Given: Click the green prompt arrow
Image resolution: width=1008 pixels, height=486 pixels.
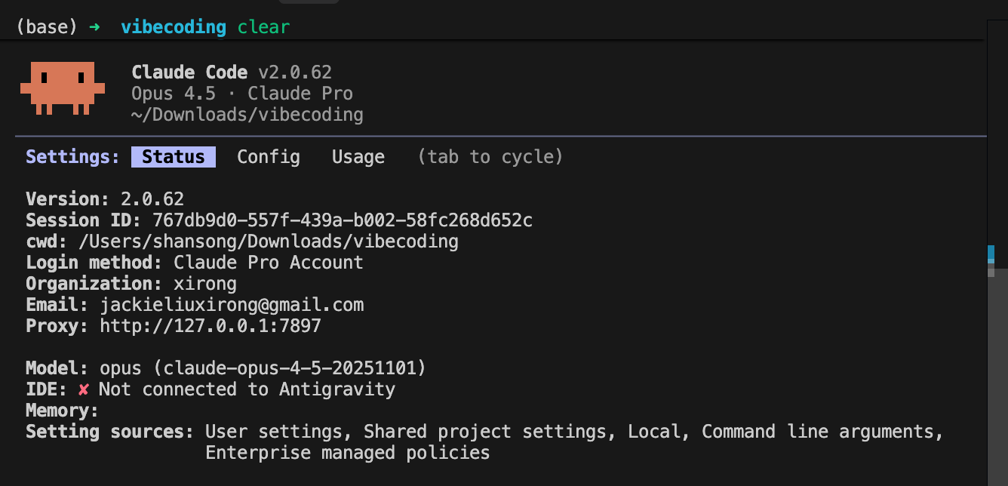Looking at the screenshot, I should pos(94,28).
